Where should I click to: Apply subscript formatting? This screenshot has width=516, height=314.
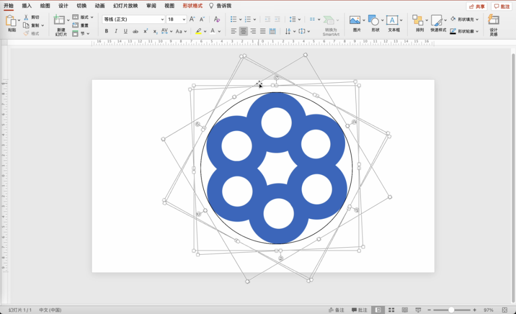coord(155,31)
